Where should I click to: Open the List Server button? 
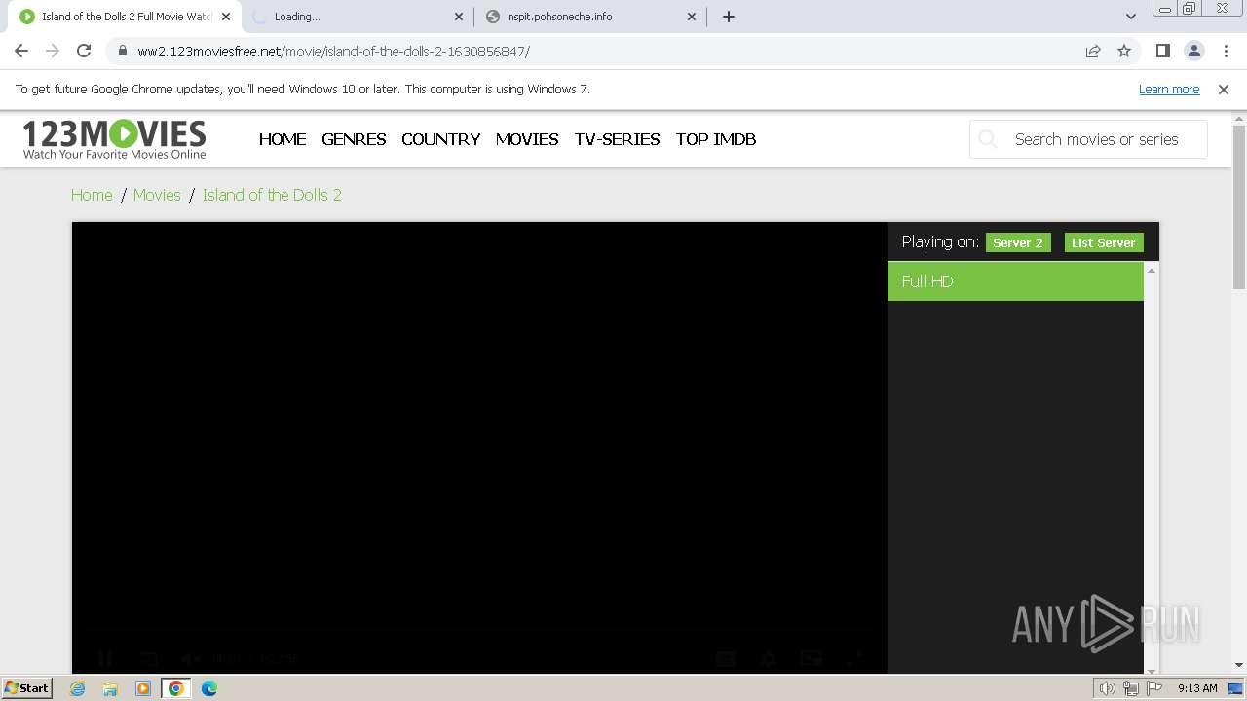coord(1104,242)
